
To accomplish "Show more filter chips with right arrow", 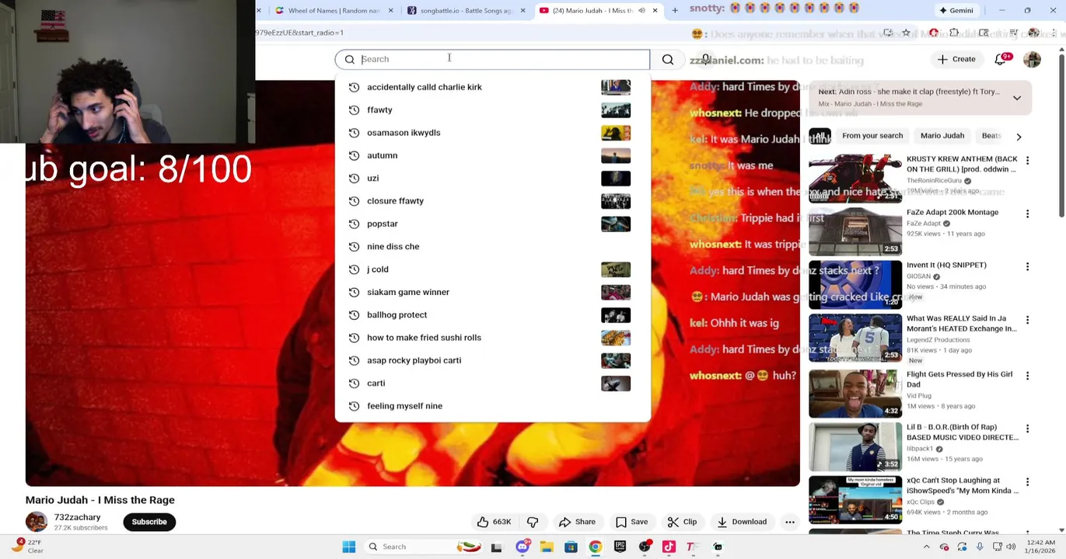I will [x=1019, y=137].
